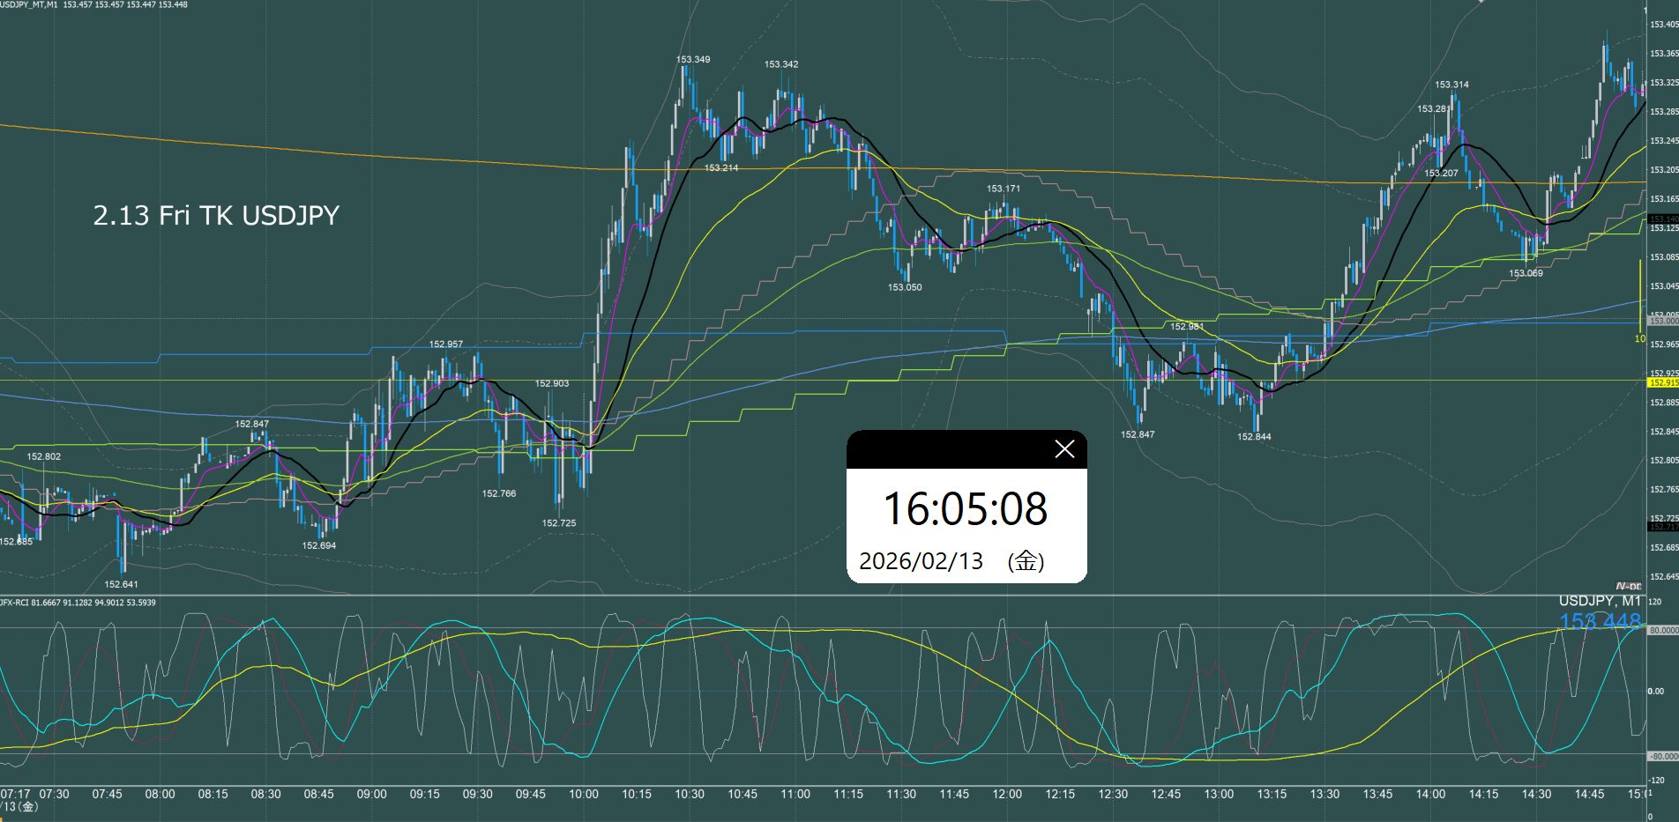Click the 12:00 mark on time axis

click(1007, 794)
